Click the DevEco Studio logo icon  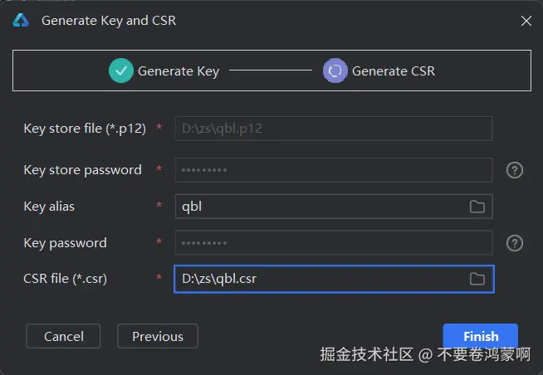(21, 21)
